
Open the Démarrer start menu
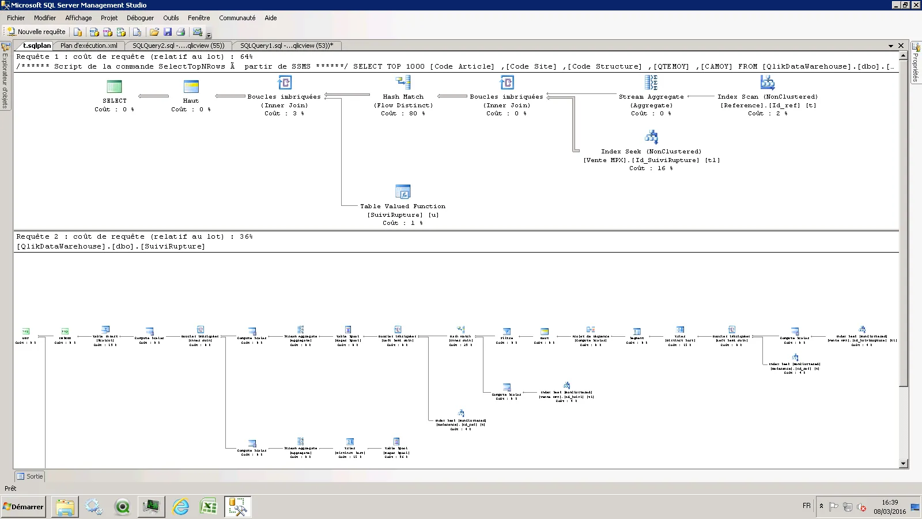(x=24, y=507)
